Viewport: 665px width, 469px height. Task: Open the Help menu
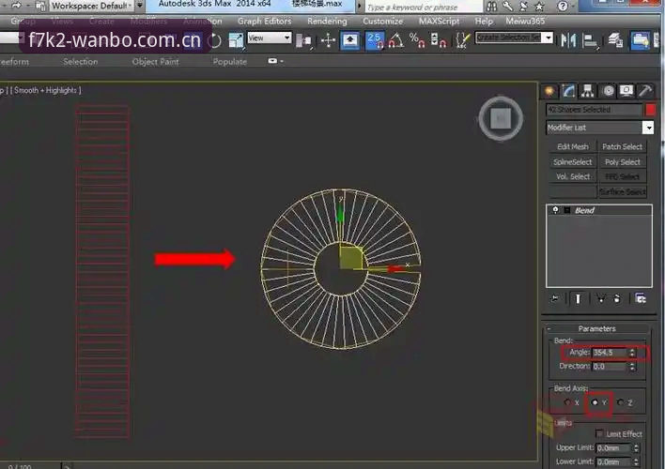[484, 21]
